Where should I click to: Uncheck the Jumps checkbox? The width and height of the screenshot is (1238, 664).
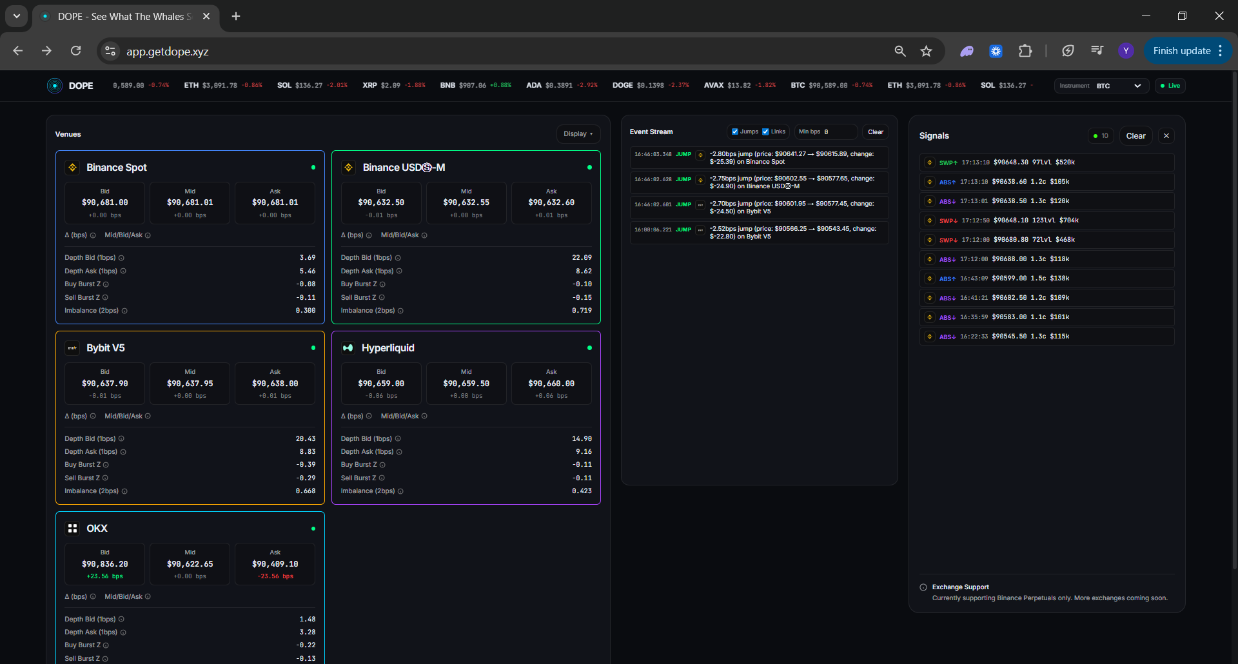click(735, 132)
